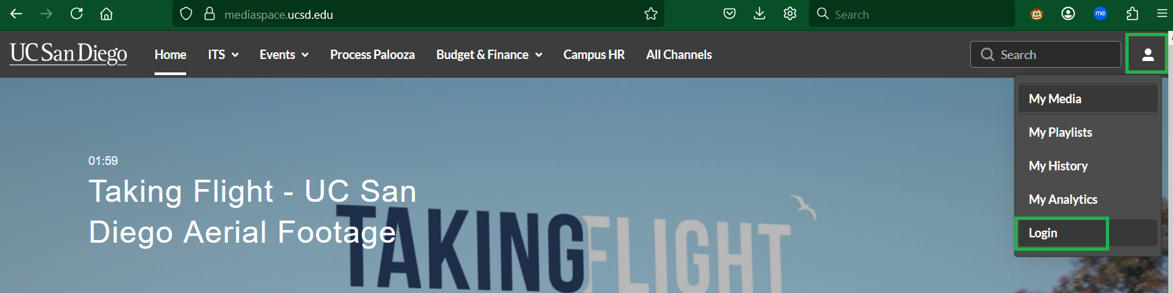The height and width of the screenshot is (293, 1173).
Task: Click the 01:59 duration text
Action: pyautogui.click(x=103, y=161)
